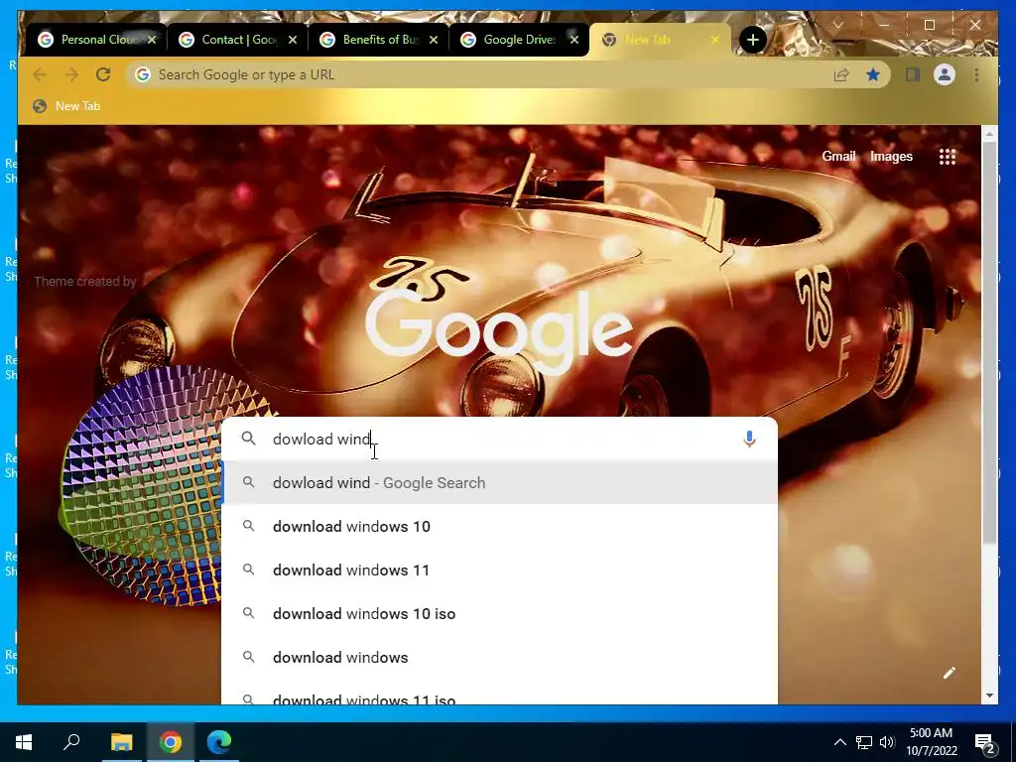Close the Google Drive tab

pyautogui.click(x=574, y=40)
